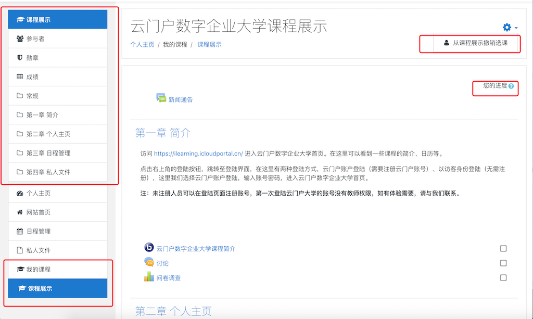533x319 pixels.
Task: Select 第三章 日程管理 in the sidebar
Action: pyautogui.click(x=58, y=153)
